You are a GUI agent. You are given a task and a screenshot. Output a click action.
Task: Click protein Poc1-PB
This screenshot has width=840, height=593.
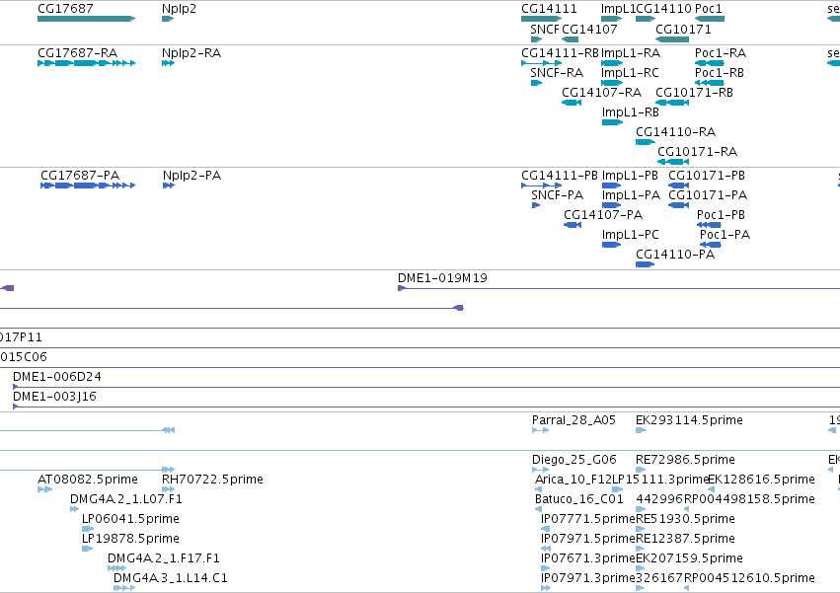(x=709, y=226)
